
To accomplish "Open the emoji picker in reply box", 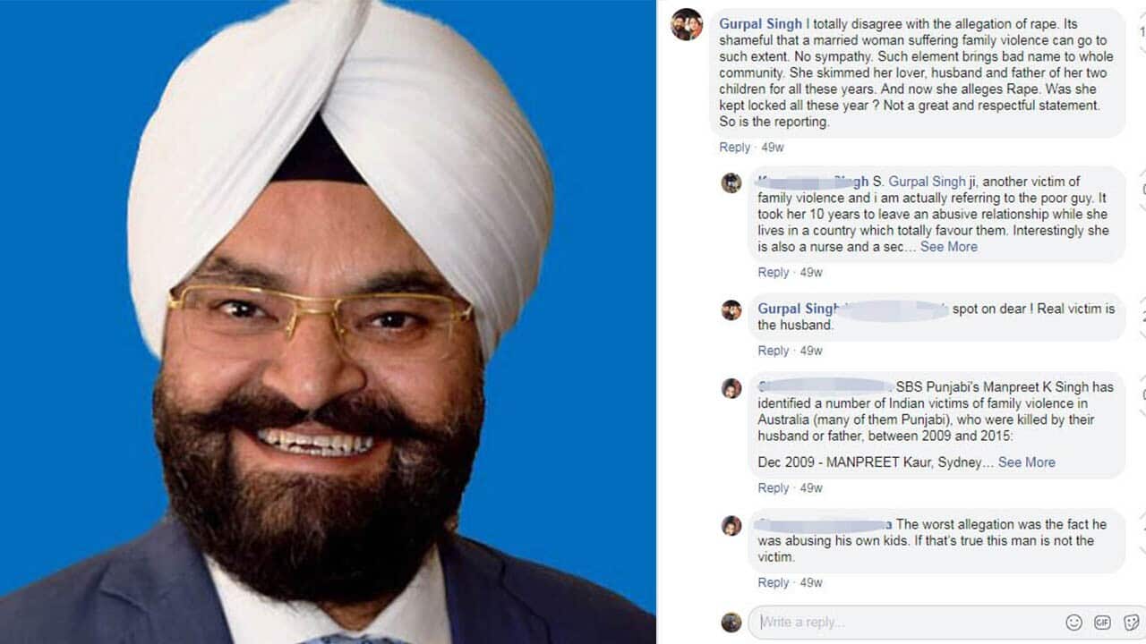I will tap(1073, 622).
